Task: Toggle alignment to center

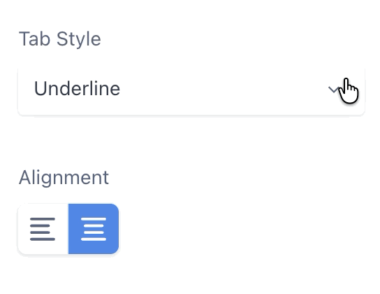Action: (94, 229)
